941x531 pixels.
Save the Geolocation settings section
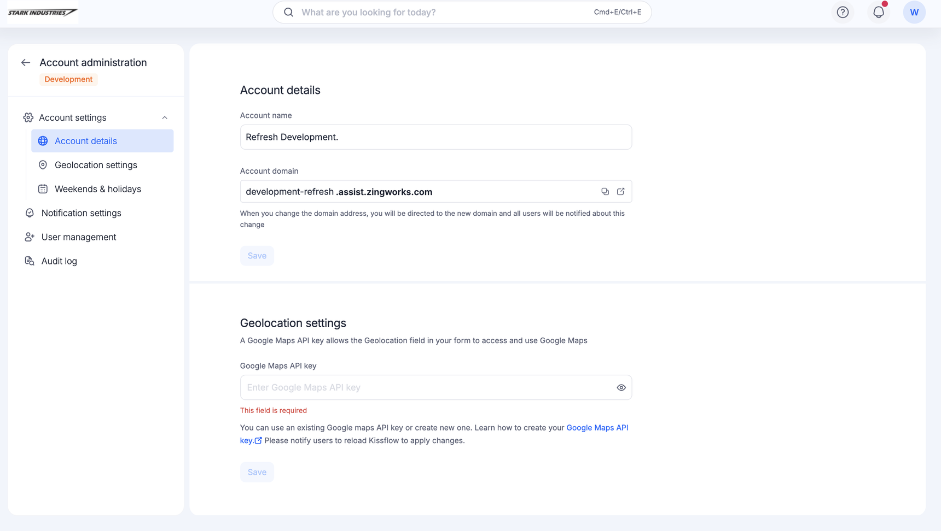tap(257, 472)
